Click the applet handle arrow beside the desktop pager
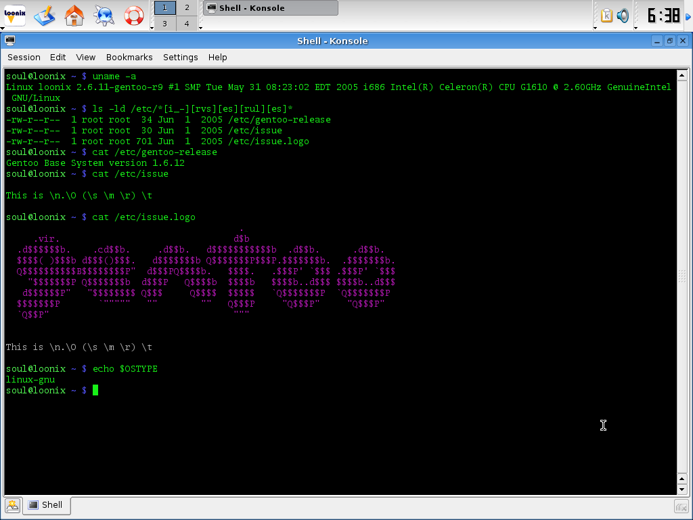Viewport: 693px width, 520px height. pyautogui.click(x=152, y=28)
